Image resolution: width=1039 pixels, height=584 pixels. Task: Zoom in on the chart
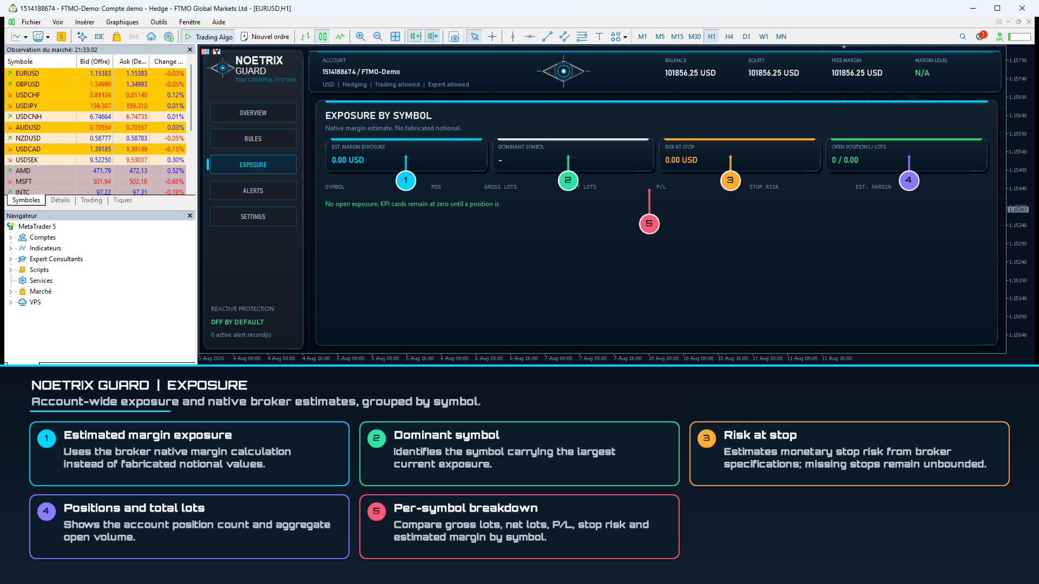(360, 37)
